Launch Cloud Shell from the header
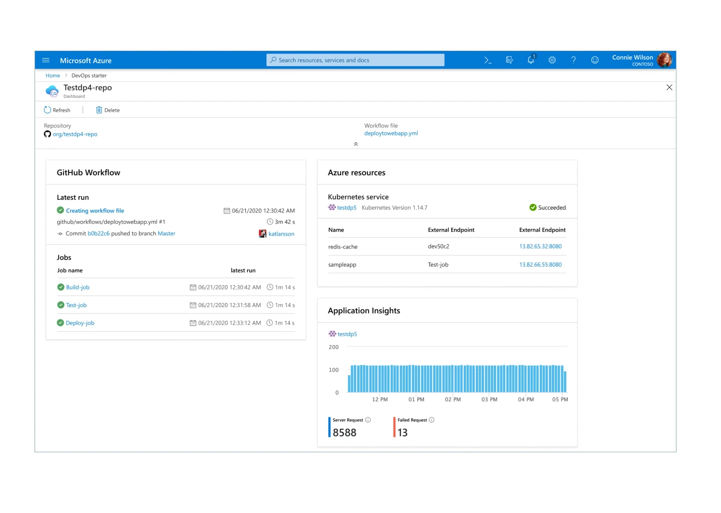The width and height of the screenshot is (721, 513). 488,60
